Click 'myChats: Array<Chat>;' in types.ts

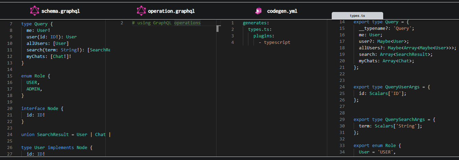click(387, 61)
